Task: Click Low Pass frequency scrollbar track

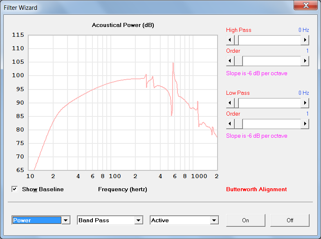Action: click(269, 103)
